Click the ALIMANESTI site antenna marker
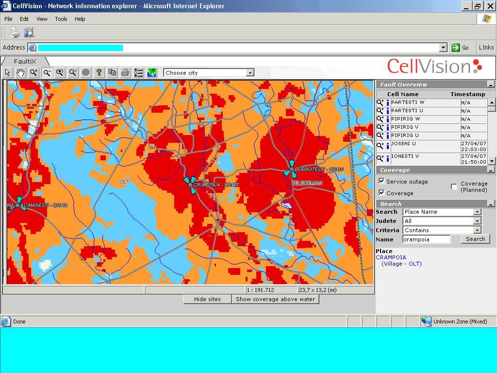This screenshot has width=497, height=373. coord(17,205)
